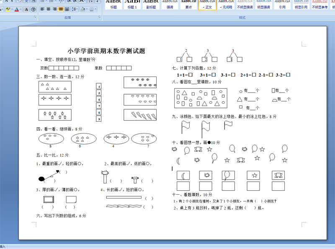Viewport: 335px width, 249px height.
Task: Click the text 3、厚的画√，薄的画○
Action: click(58, 190)
